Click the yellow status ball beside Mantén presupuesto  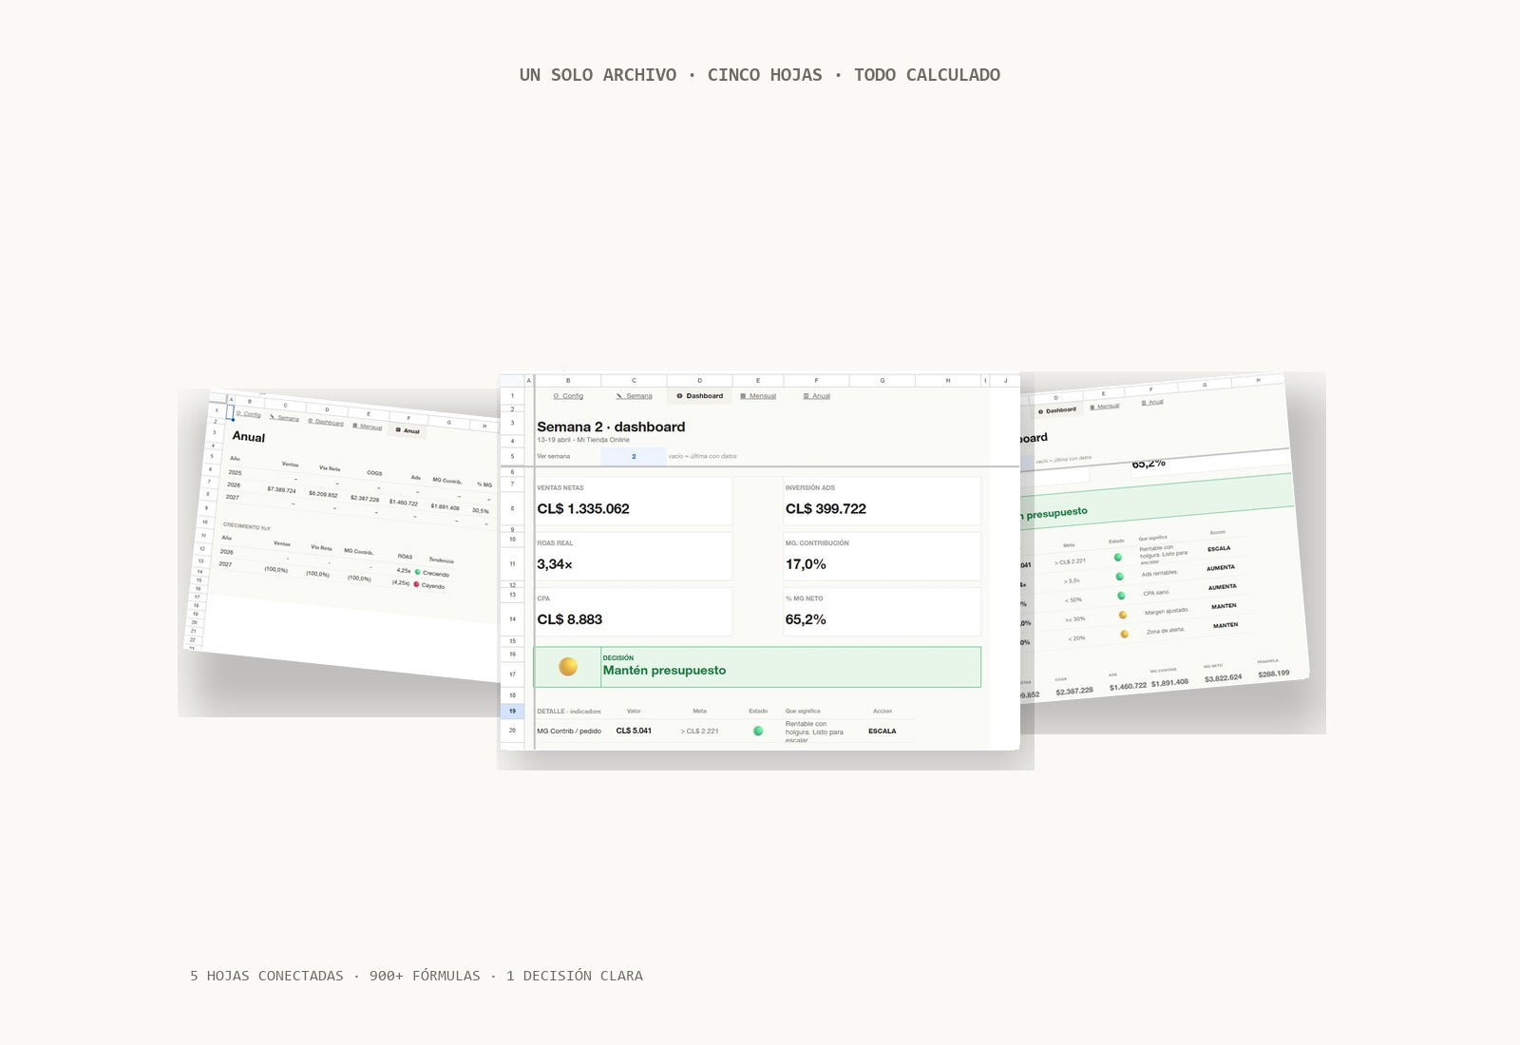568,667
